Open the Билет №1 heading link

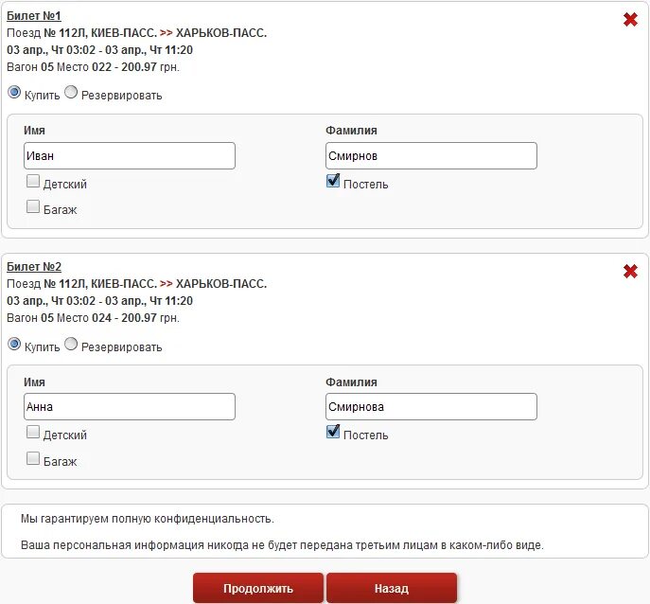[x=34, y=16]
